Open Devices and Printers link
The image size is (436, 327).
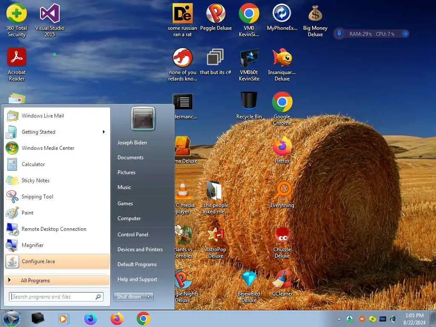pyautogui.click(x=140, y=250)
